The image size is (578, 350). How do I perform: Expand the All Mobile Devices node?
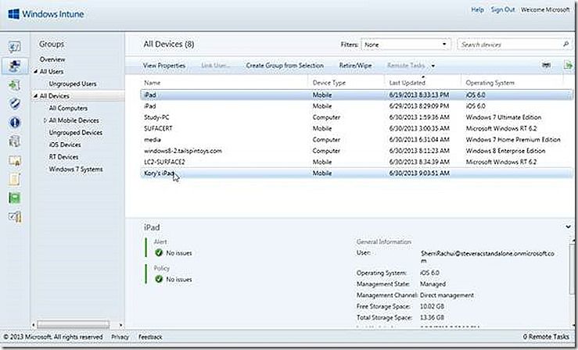pos(45,120)
